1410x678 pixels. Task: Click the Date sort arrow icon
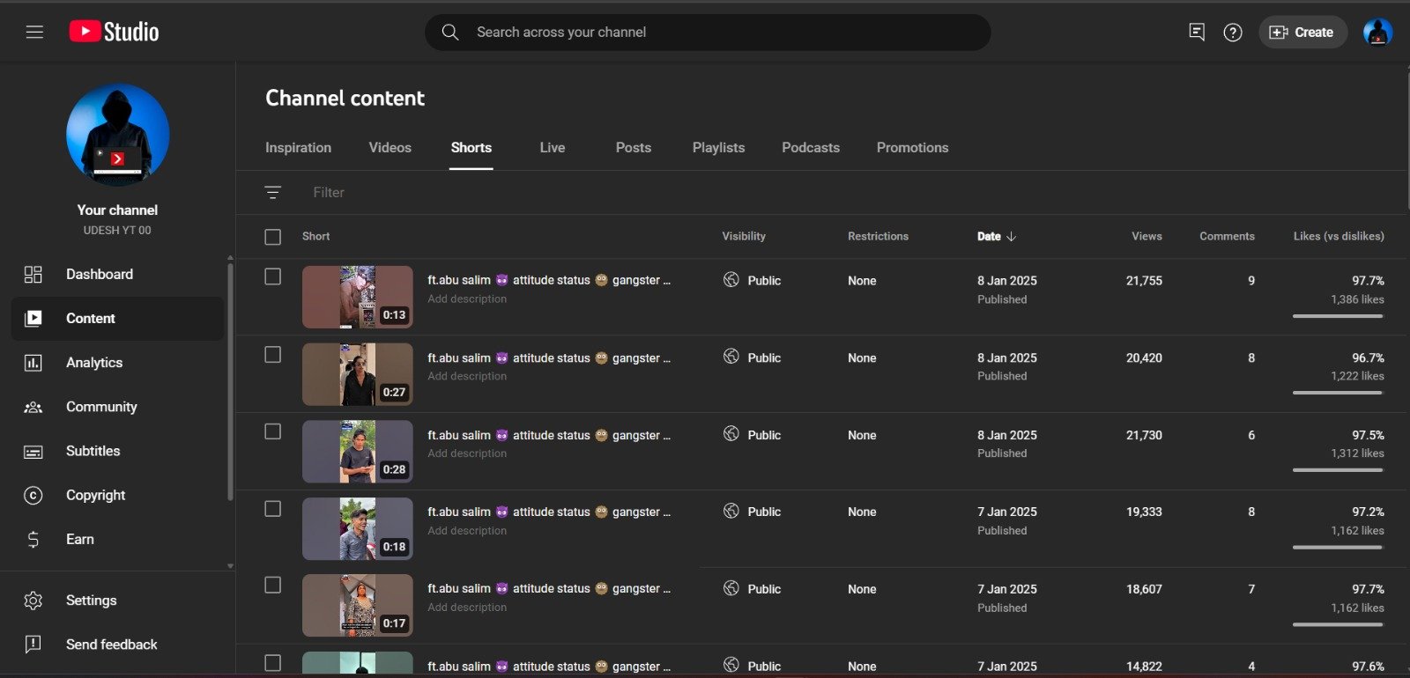point(1012,236)
